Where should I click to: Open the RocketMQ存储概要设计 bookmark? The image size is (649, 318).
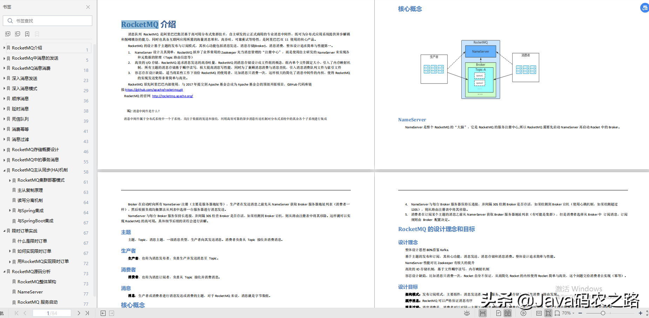click(35, 150)
